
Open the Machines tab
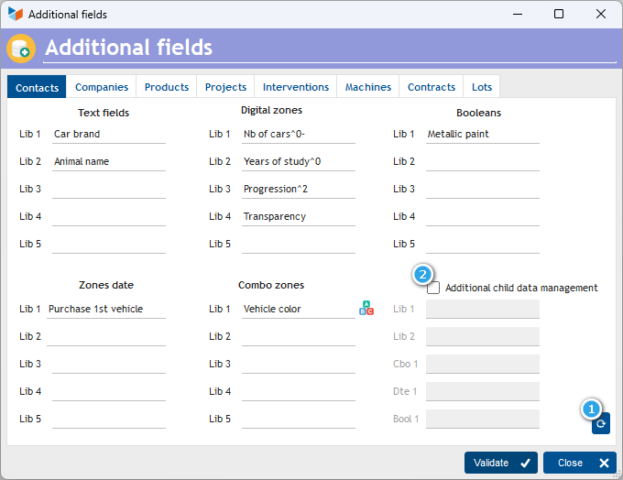point(367,87)
